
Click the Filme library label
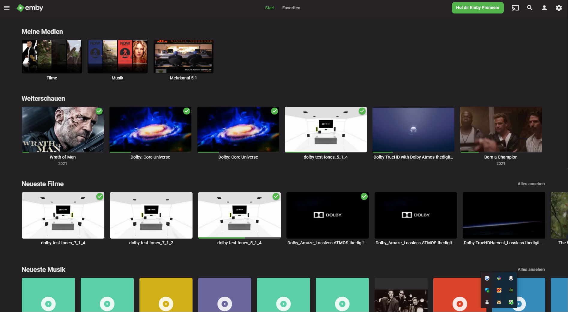(52, 78)
